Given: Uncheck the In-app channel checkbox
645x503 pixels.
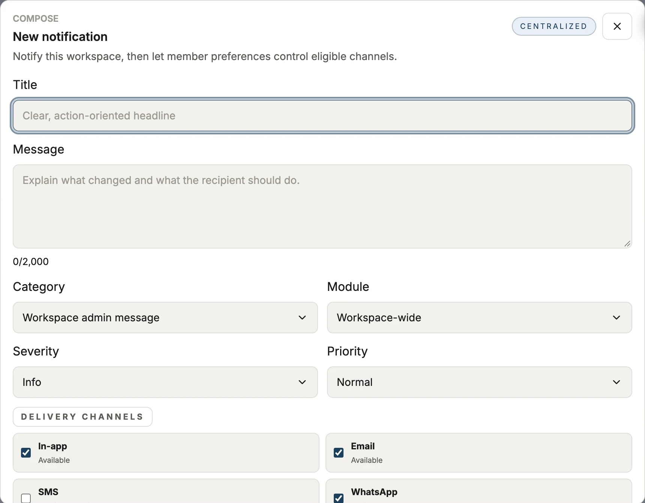Looking at the screenshot, I should tap(26, 453).
